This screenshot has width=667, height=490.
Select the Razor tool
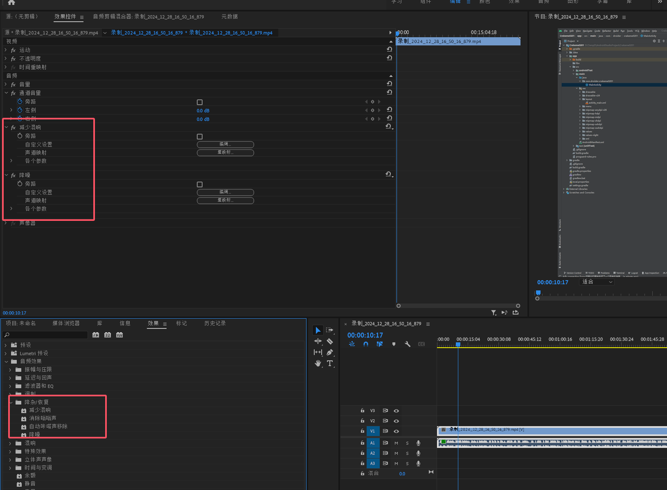coord(330,341)
